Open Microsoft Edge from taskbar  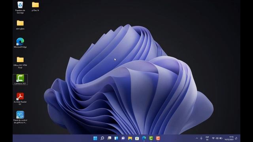[x=144, y=138]
